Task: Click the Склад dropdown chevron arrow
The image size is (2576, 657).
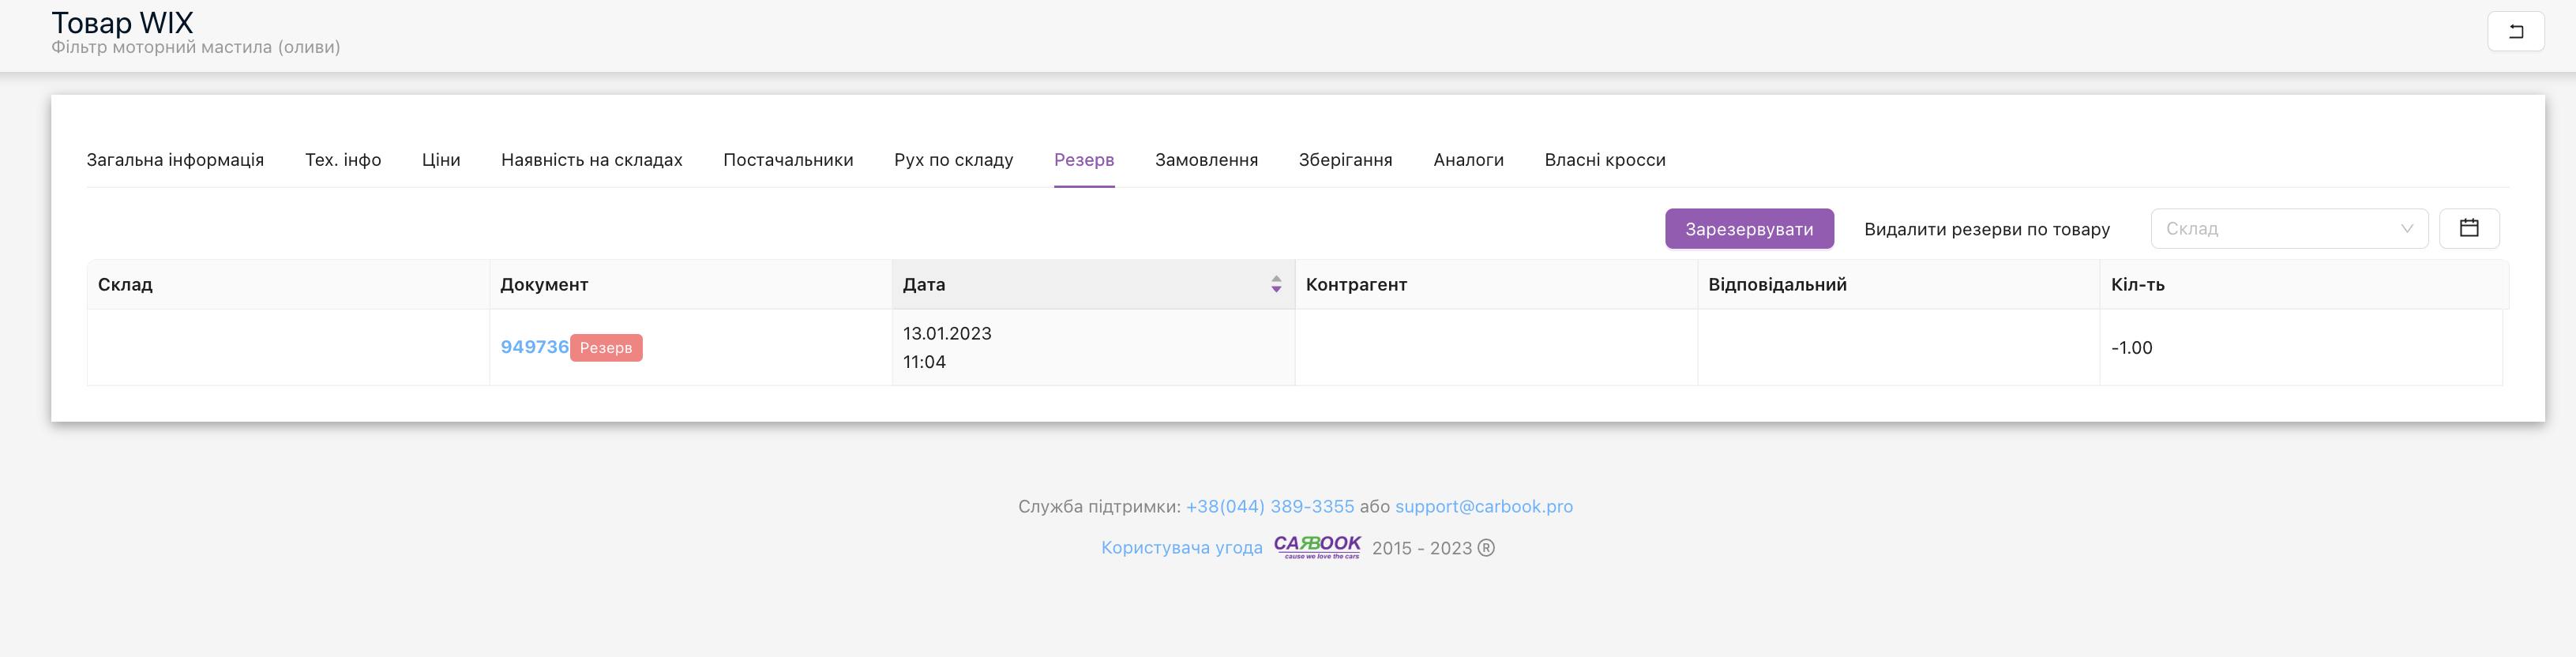Action: [2407, 229]
